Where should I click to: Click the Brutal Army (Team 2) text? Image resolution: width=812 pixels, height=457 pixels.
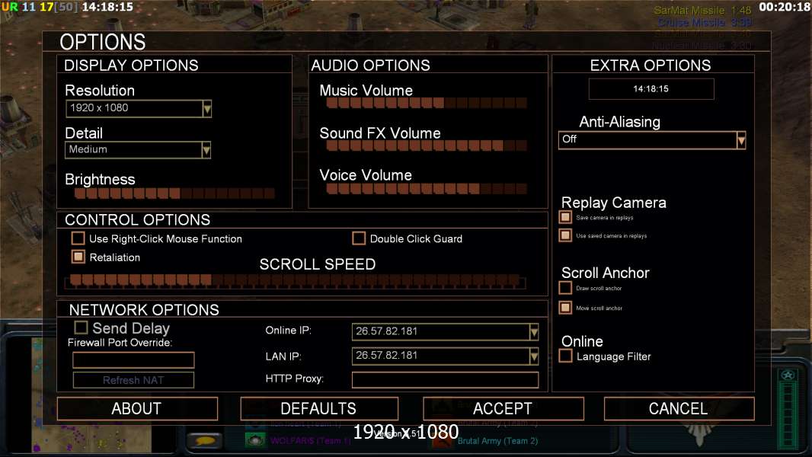(x=497, y=441)
